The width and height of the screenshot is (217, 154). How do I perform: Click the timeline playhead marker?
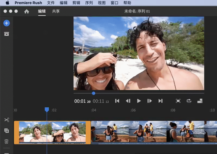point(47,110)
